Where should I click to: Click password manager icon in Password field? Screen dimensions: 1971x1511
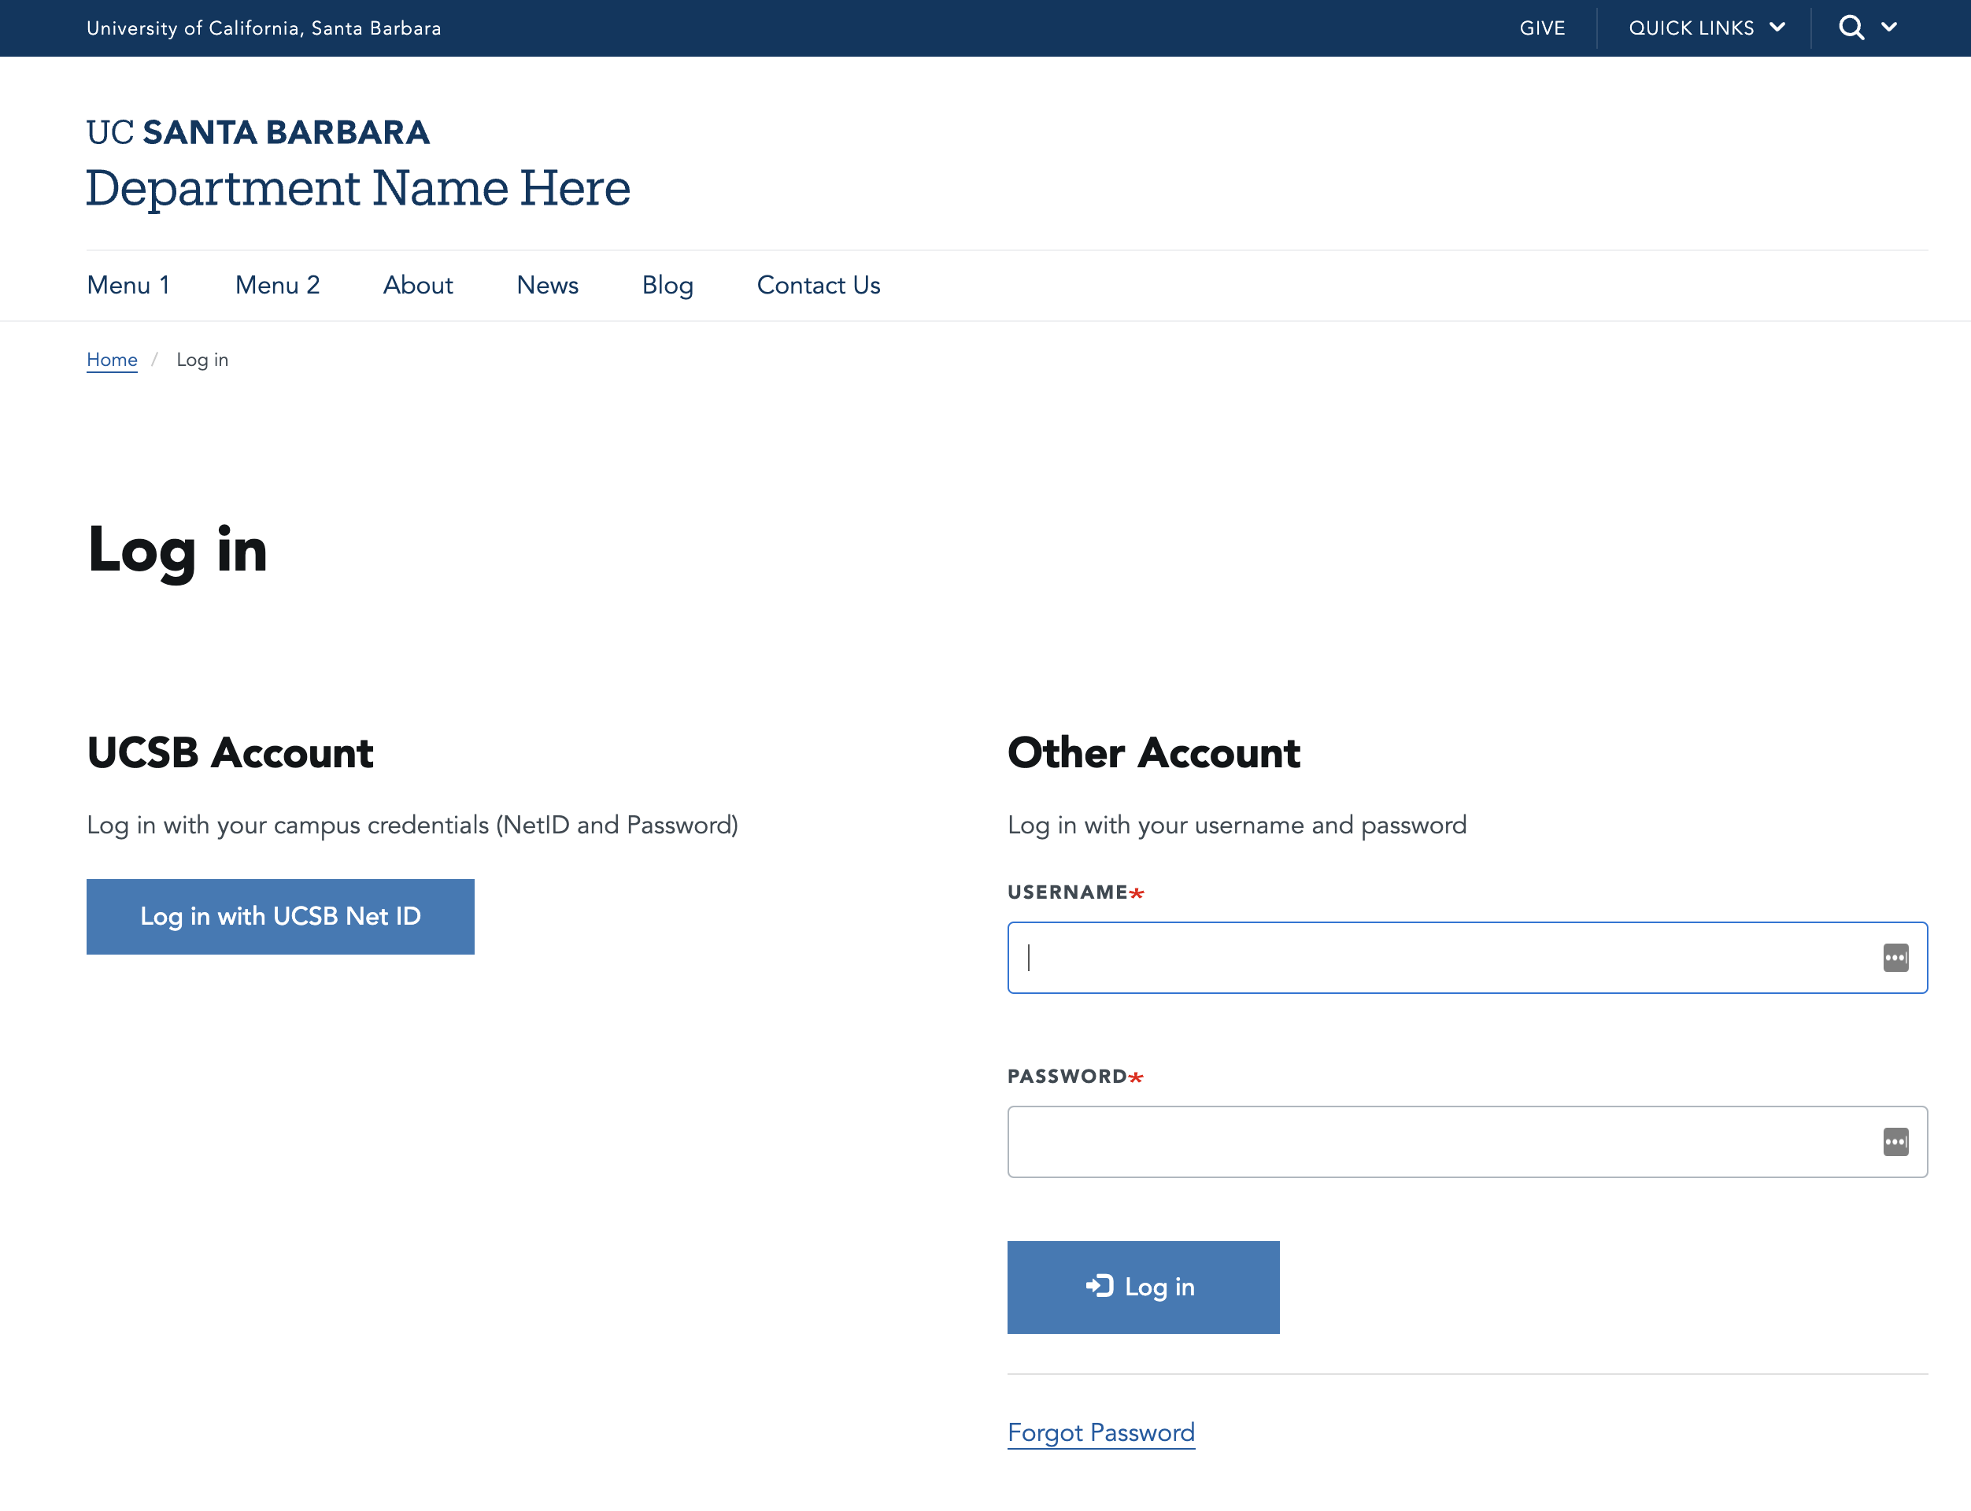pyautogui.click(x=1895, y=1142)
